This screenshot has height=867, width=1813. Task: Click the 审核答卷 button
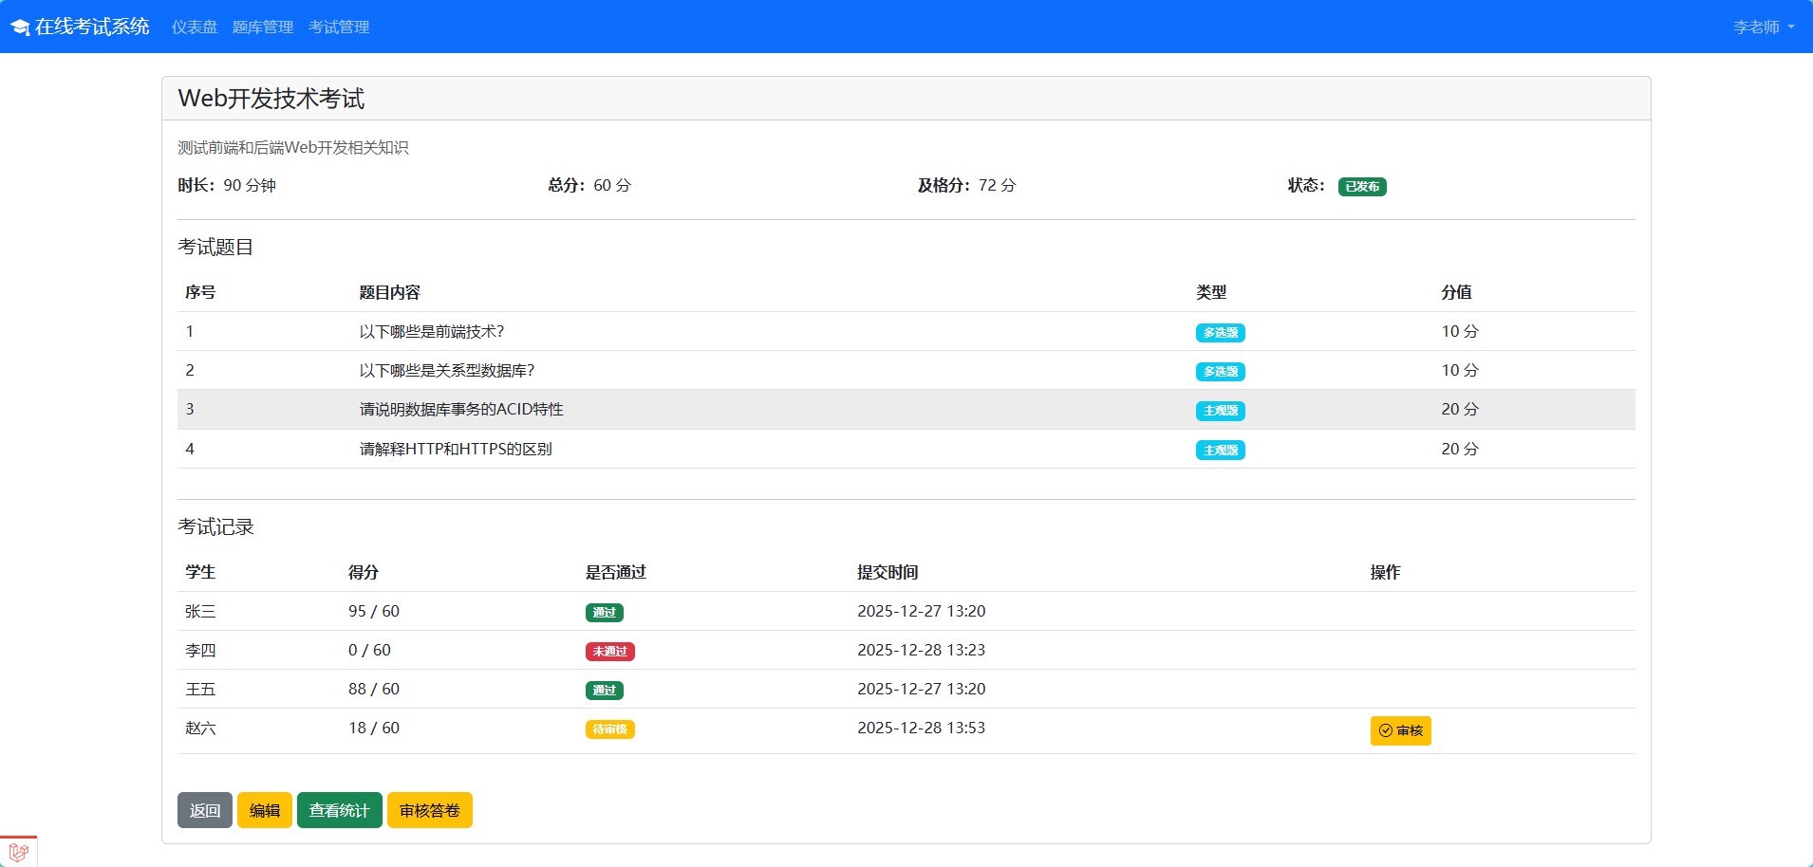[x=429, y=810]
